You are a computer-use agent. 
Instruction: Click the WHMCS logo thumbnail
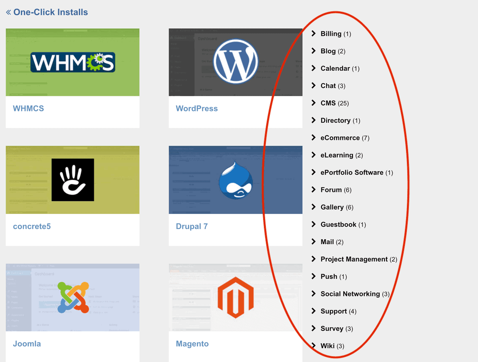pyautogui.click(x=72, y=62)
